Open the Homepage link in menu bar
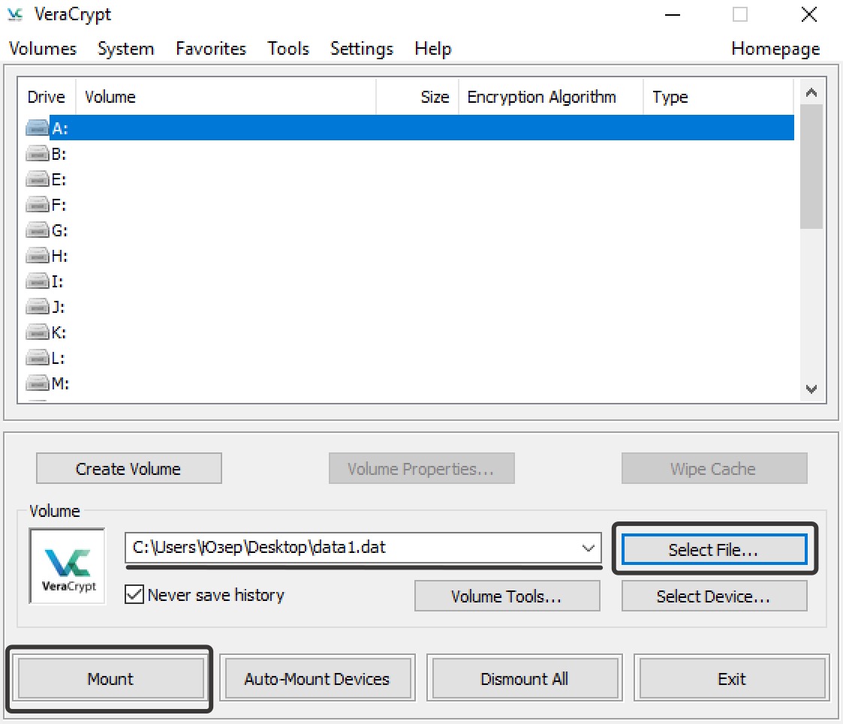Screen dimensions: 843x724 click(x=775, y=49)
